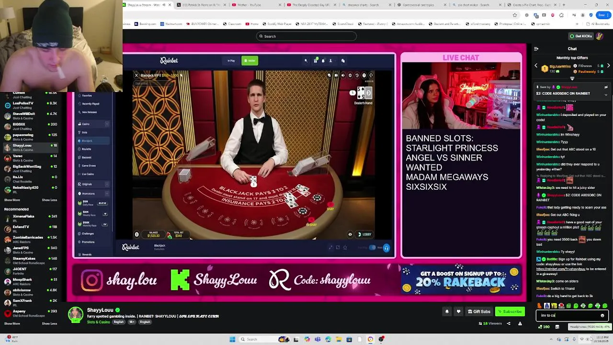613x345 pixels.
Task: Click the Slots & Casino category link
Action: coord(98,322)
